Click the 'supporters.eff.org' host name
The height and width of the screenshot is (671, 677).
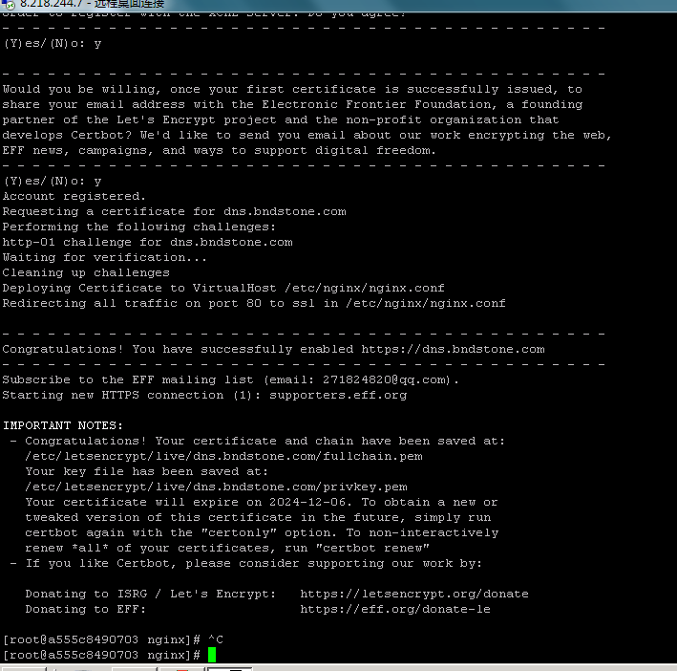(338, 396)
